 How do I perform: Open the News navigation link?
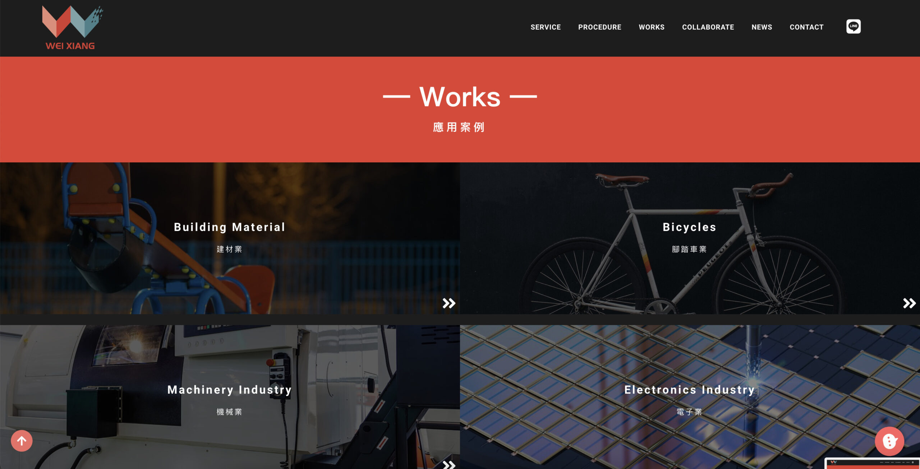click(762, 27)
